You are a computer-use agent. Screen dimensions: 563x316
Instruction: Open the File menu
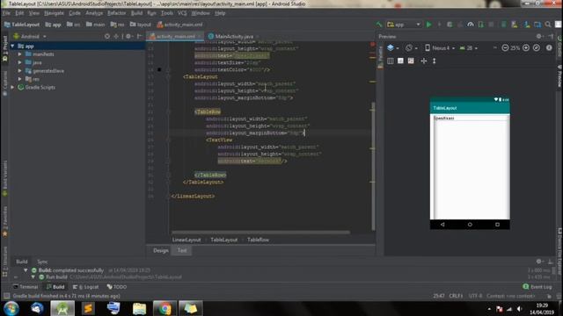tap(6, 13)
